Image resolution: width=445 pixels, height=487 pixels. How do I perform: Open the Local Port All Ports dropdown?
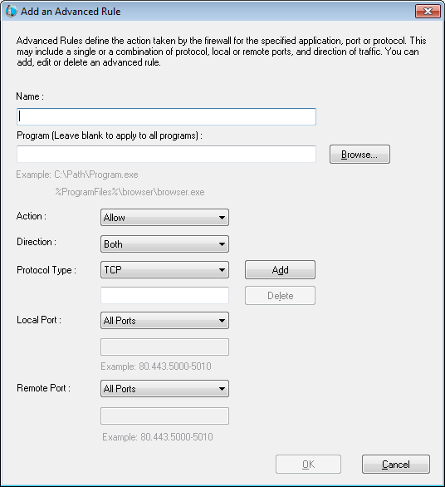click(x=164, y=321)
